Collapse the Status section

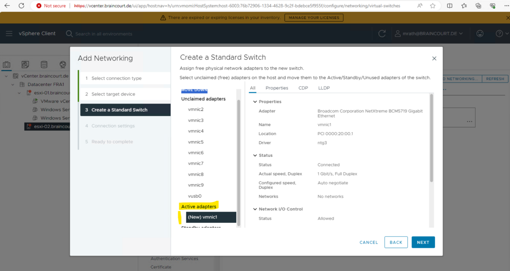click(x=255, y=155)
